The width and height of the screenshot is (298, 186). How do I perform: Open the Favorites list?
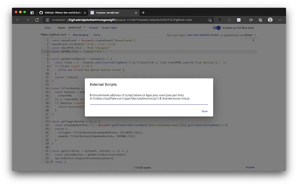pos(251,20)
